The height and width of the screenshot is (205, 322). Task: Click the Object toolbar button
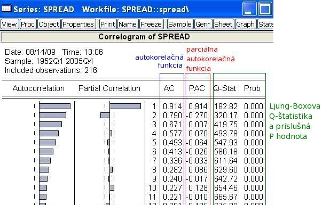(x=49, y=24)
